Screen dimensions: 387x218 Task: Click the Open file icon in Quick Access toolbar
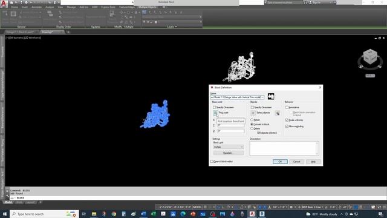(x=16, y=2)
